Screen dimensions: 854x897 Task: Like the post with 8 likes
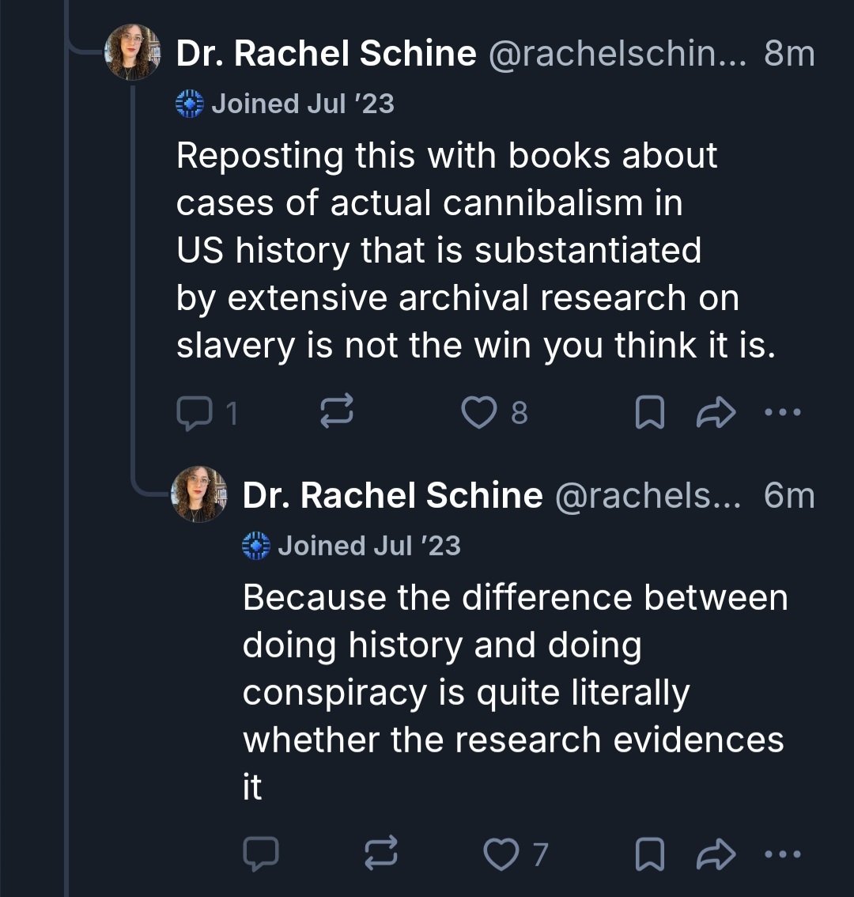pyautogui.click(x=478, y=413)
